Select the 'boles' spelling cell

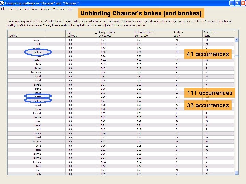[x=38, y=68]
